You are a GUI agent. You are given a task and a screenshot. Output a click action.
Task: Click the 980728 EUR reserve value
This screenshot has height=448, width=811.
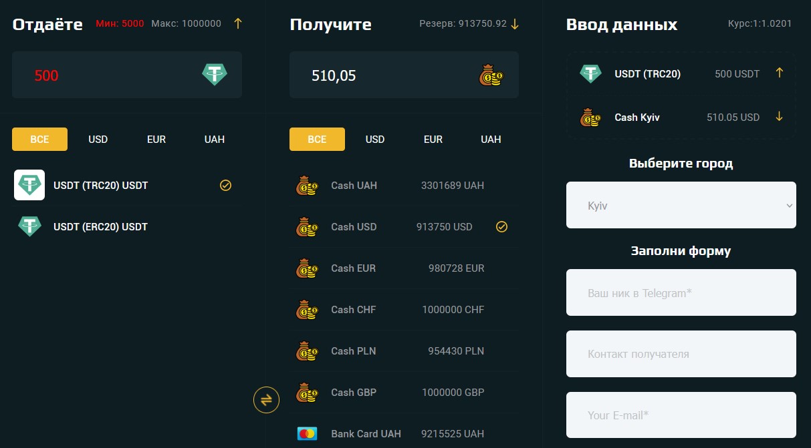(456, 268)
